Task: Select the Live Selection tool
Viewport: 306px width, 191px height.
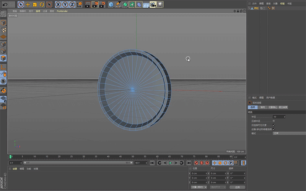Action: (21, 4)
